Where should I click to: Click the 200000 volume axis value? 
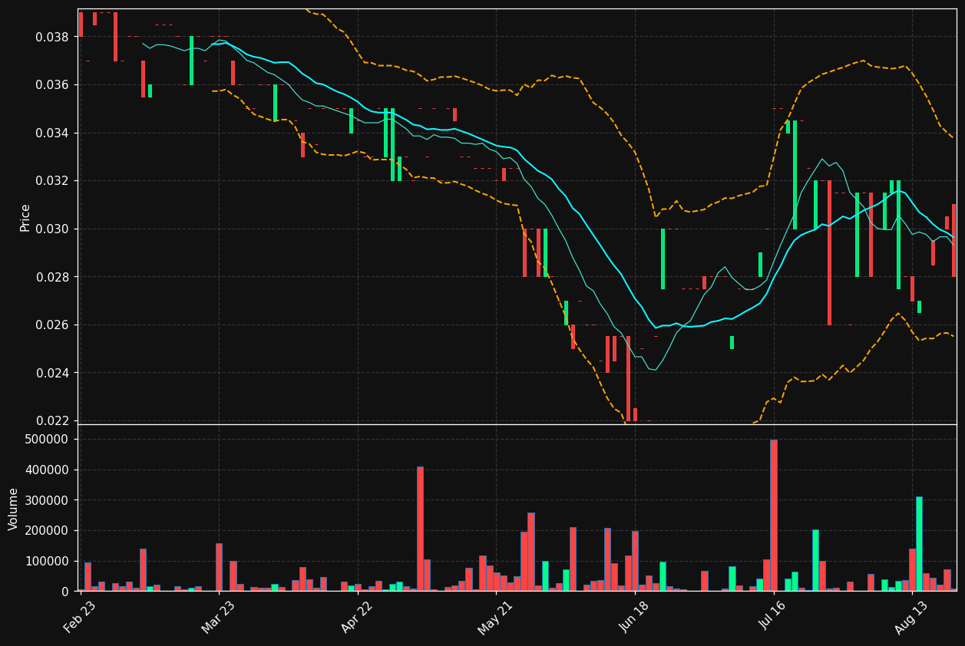(48, 531)
